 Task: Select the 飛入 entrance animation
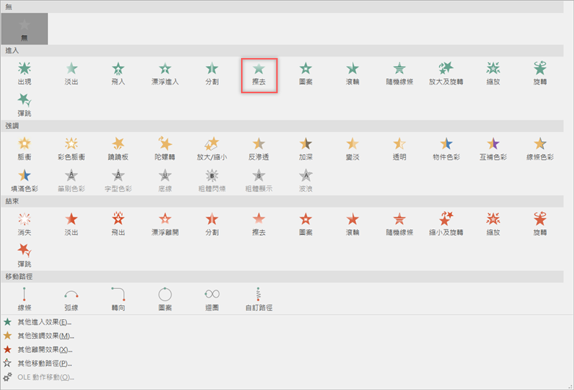[118, 73]
